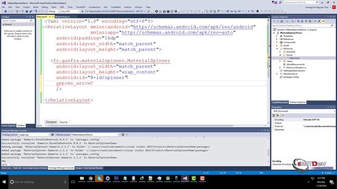337x189 pixels.
Task: Open Photoshop from the taskbar
Action: [x=116, y=178]
